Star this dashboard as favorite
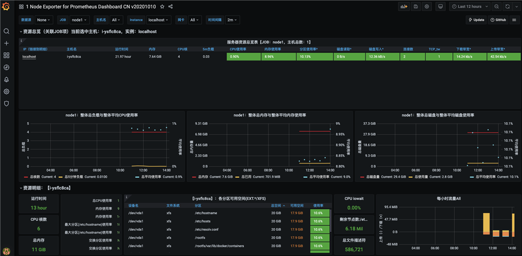 [162, 7]
